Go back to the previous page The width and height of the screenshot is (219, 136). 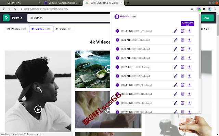[4, 9]
